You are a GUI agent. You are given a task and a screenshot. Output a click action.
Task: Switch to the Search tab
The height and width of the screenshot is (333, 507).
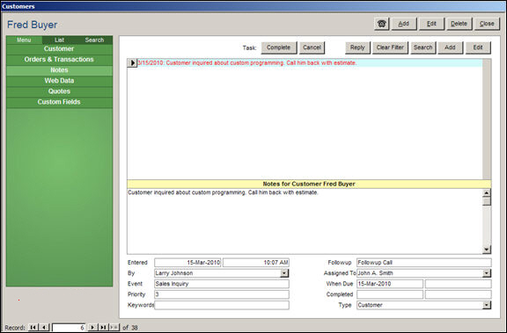94,40
